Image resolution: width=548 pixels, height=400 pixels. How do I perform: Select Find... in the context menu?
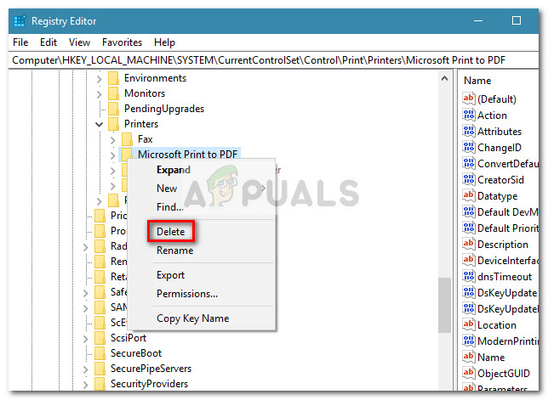(170, 207)
